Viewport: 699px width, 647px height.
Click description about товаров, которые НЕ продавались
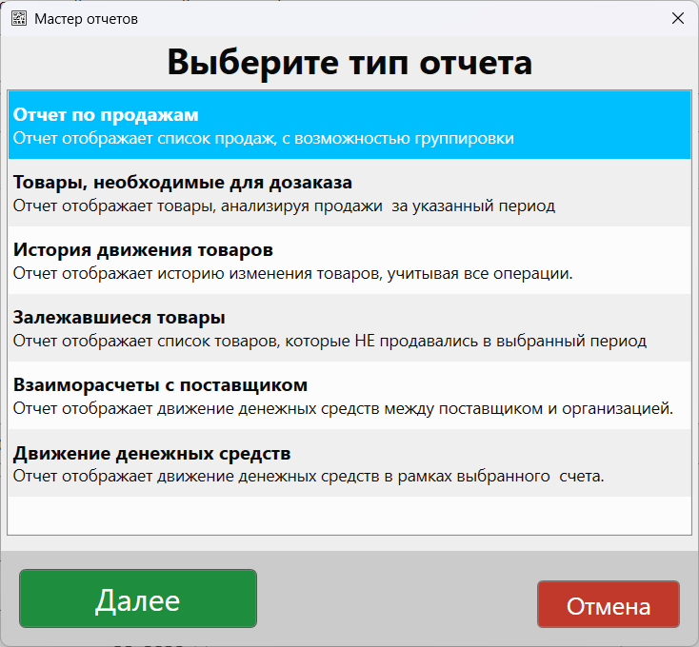pyautogui.click(x=329, y=342)
